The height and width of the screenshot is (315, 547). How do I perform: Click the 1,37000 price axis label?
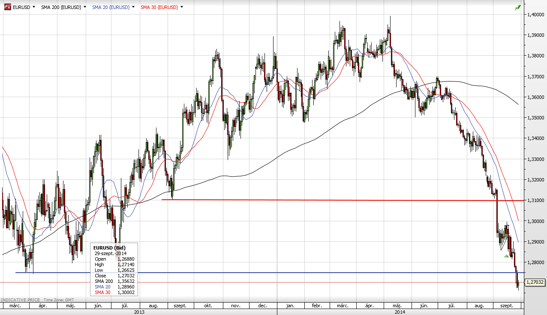[536, 76]
